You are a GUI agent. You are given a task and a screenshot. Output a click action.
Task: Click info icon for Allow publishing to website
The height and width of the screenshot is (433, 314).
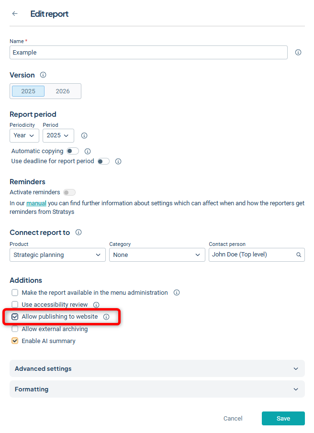click(x=106, y=317)
